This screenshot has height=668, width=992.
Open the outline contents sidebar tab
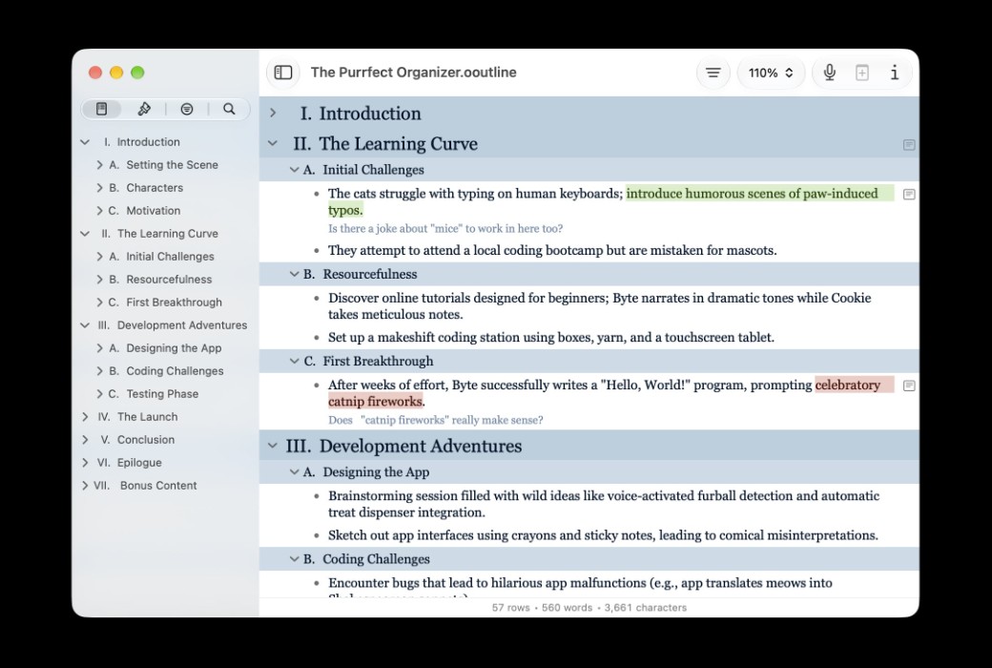pyautogui.click(x=101, y=109)
